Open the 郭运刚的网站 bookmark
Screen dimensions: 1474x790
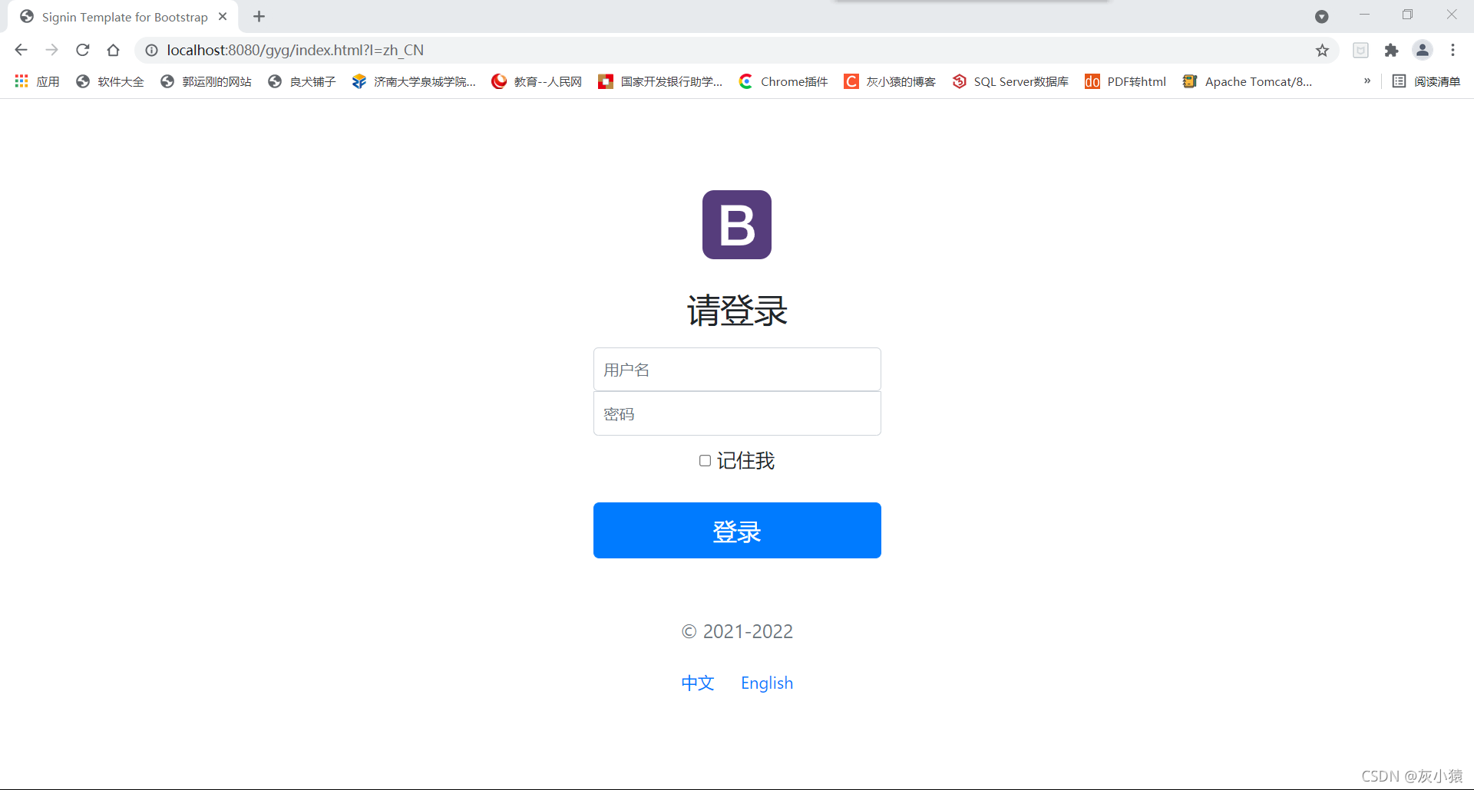click(206, 81)
